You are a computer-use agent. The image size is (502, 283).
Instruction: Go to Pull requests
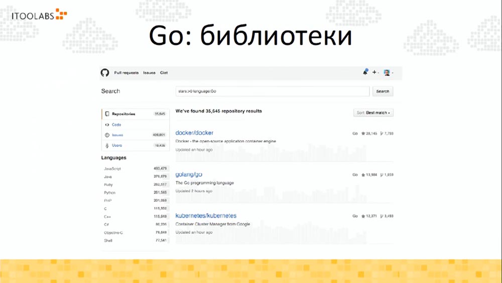[127, 73]
